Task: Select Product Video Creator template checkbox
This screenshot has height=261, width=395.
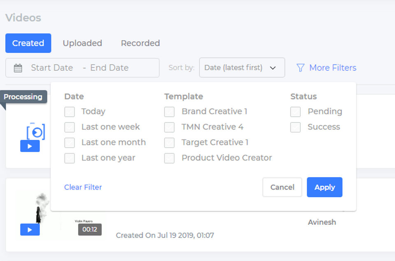Action: point(170,158)
